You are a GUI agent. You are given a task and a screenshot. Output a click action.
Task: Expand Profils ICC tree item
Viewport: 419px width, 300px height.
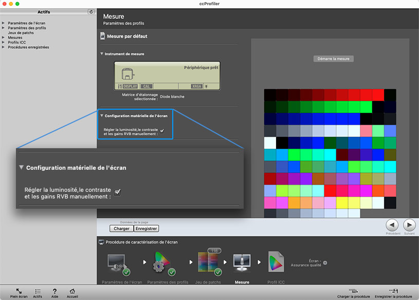click(3, 42)
